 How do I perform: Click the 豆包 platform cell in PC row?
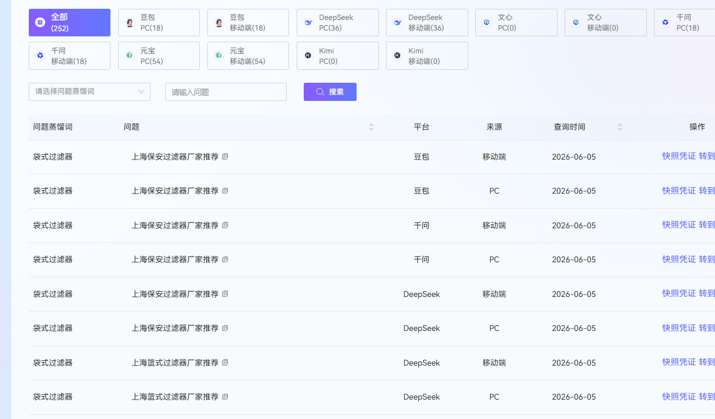pyautogui.click(x=421, y=191)
